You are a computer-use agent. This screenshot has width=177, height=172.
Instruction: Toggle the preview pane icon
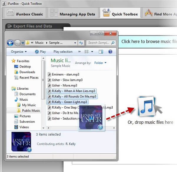click(101, 52)
